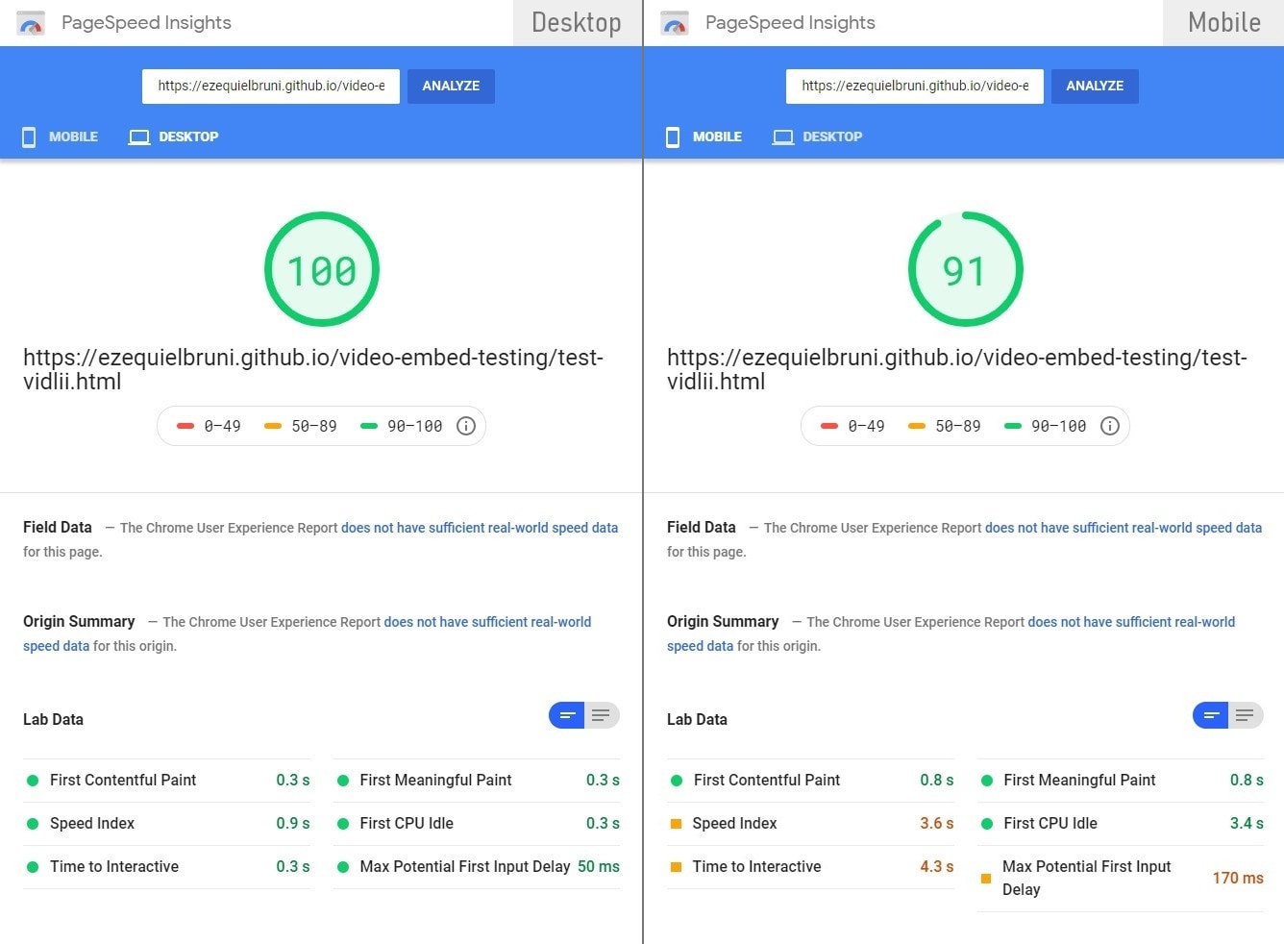Click the Desktop label at top
The image size is (1284, 944).
(x=577, y=22)
